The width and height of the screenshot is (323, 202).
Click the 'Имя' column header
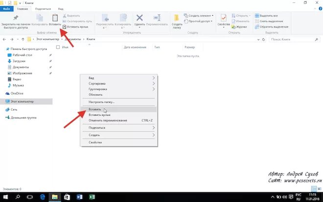click(65, 47)
